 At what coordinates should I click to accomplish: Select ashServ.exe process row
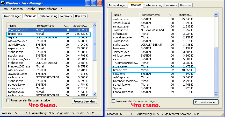pos(48,70)
